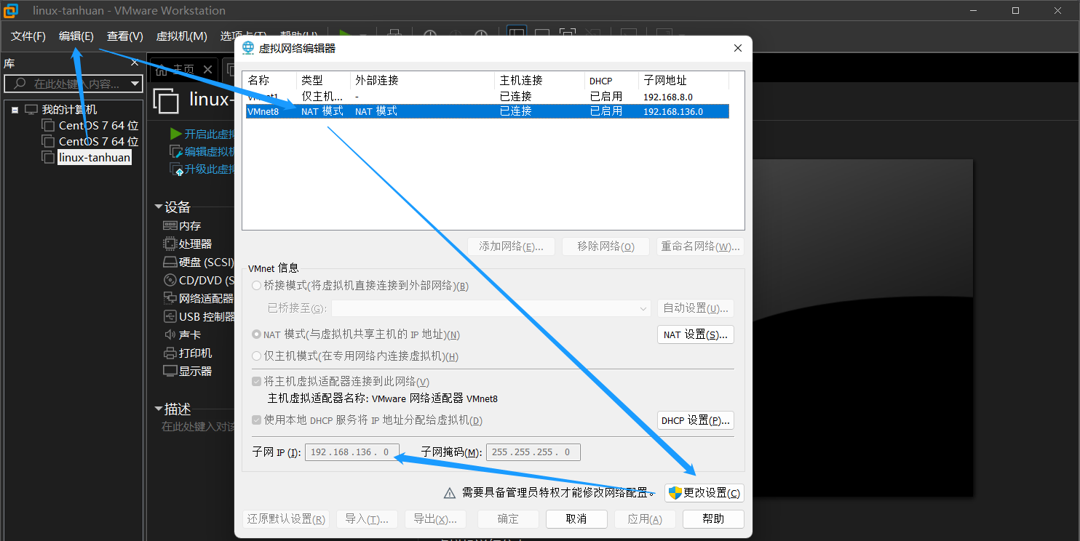Click 导出(X)... button
The height and width of the screenshot is (541, 1080).
tap(435, 519)
